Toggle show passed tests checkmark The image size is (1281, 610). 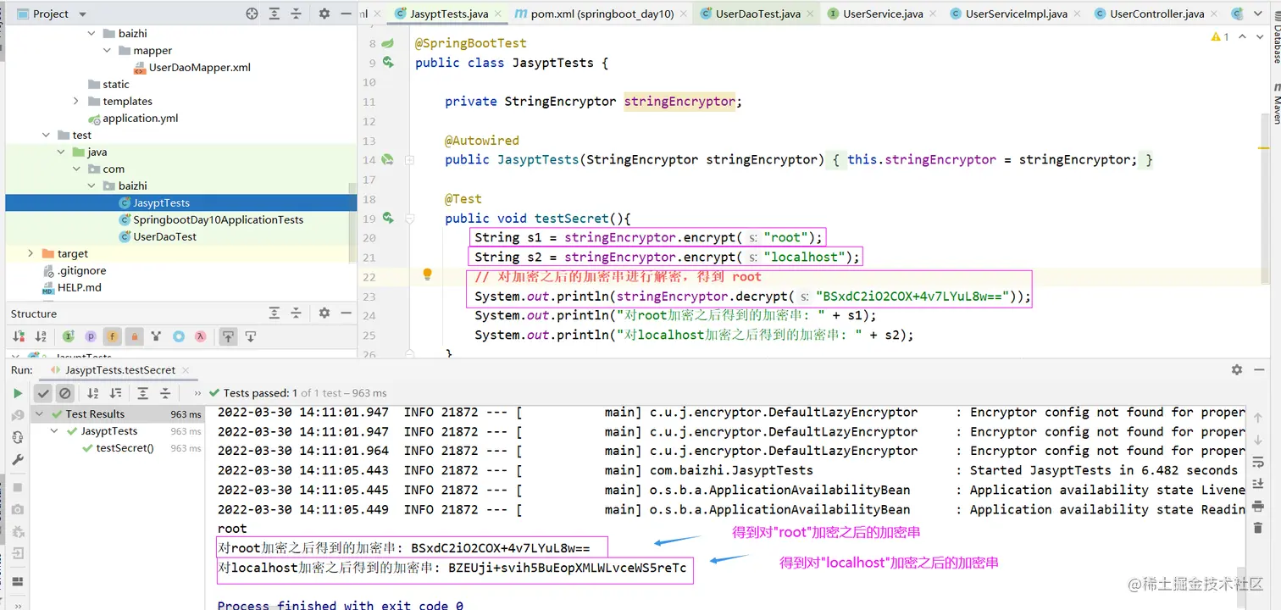(43, 393)
